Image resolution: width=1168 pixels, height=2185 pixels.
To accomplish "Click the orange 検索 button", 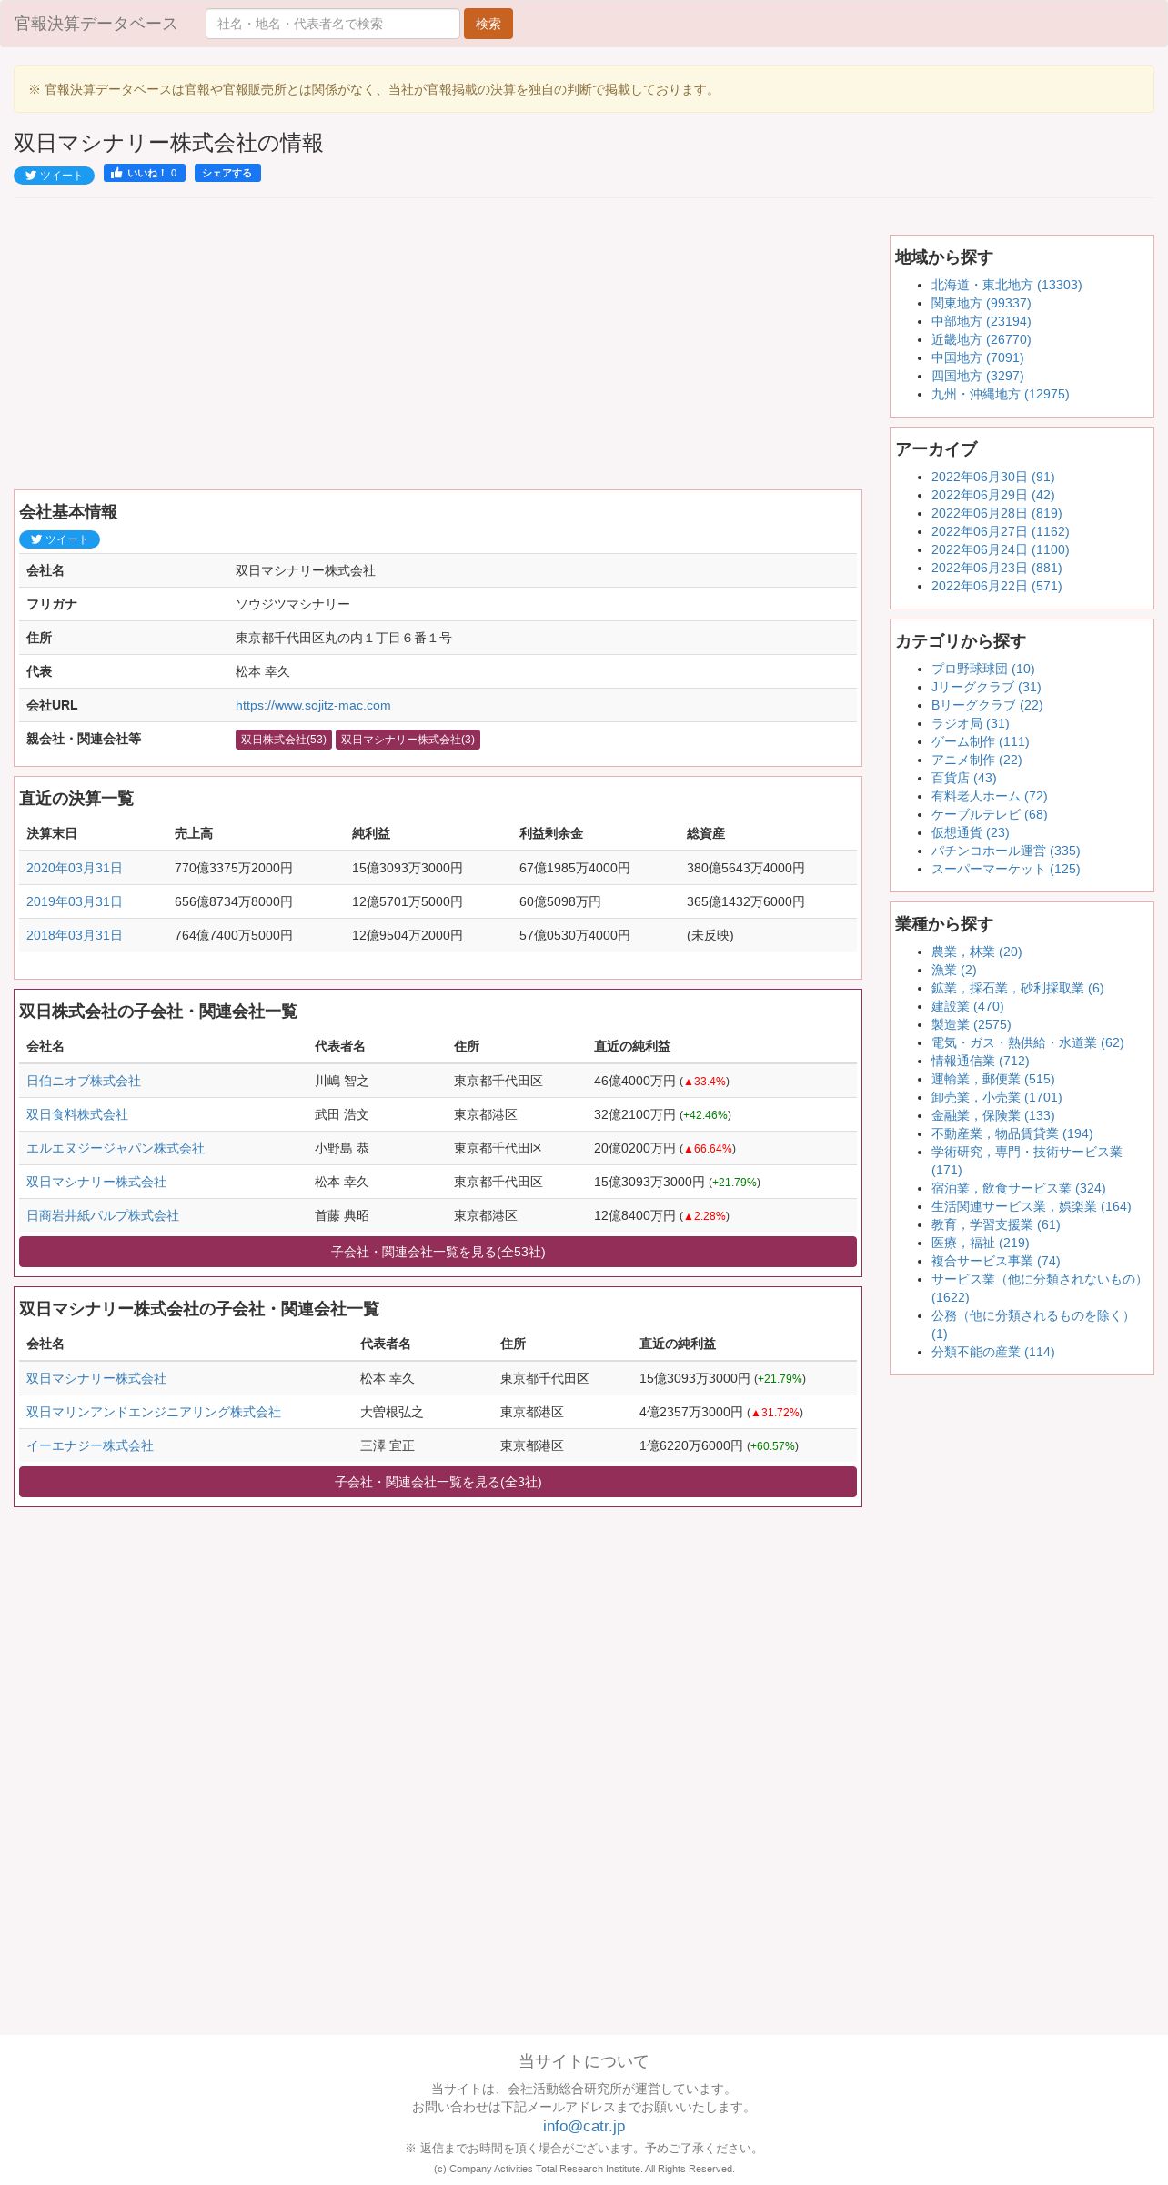I will click(488, 24).
